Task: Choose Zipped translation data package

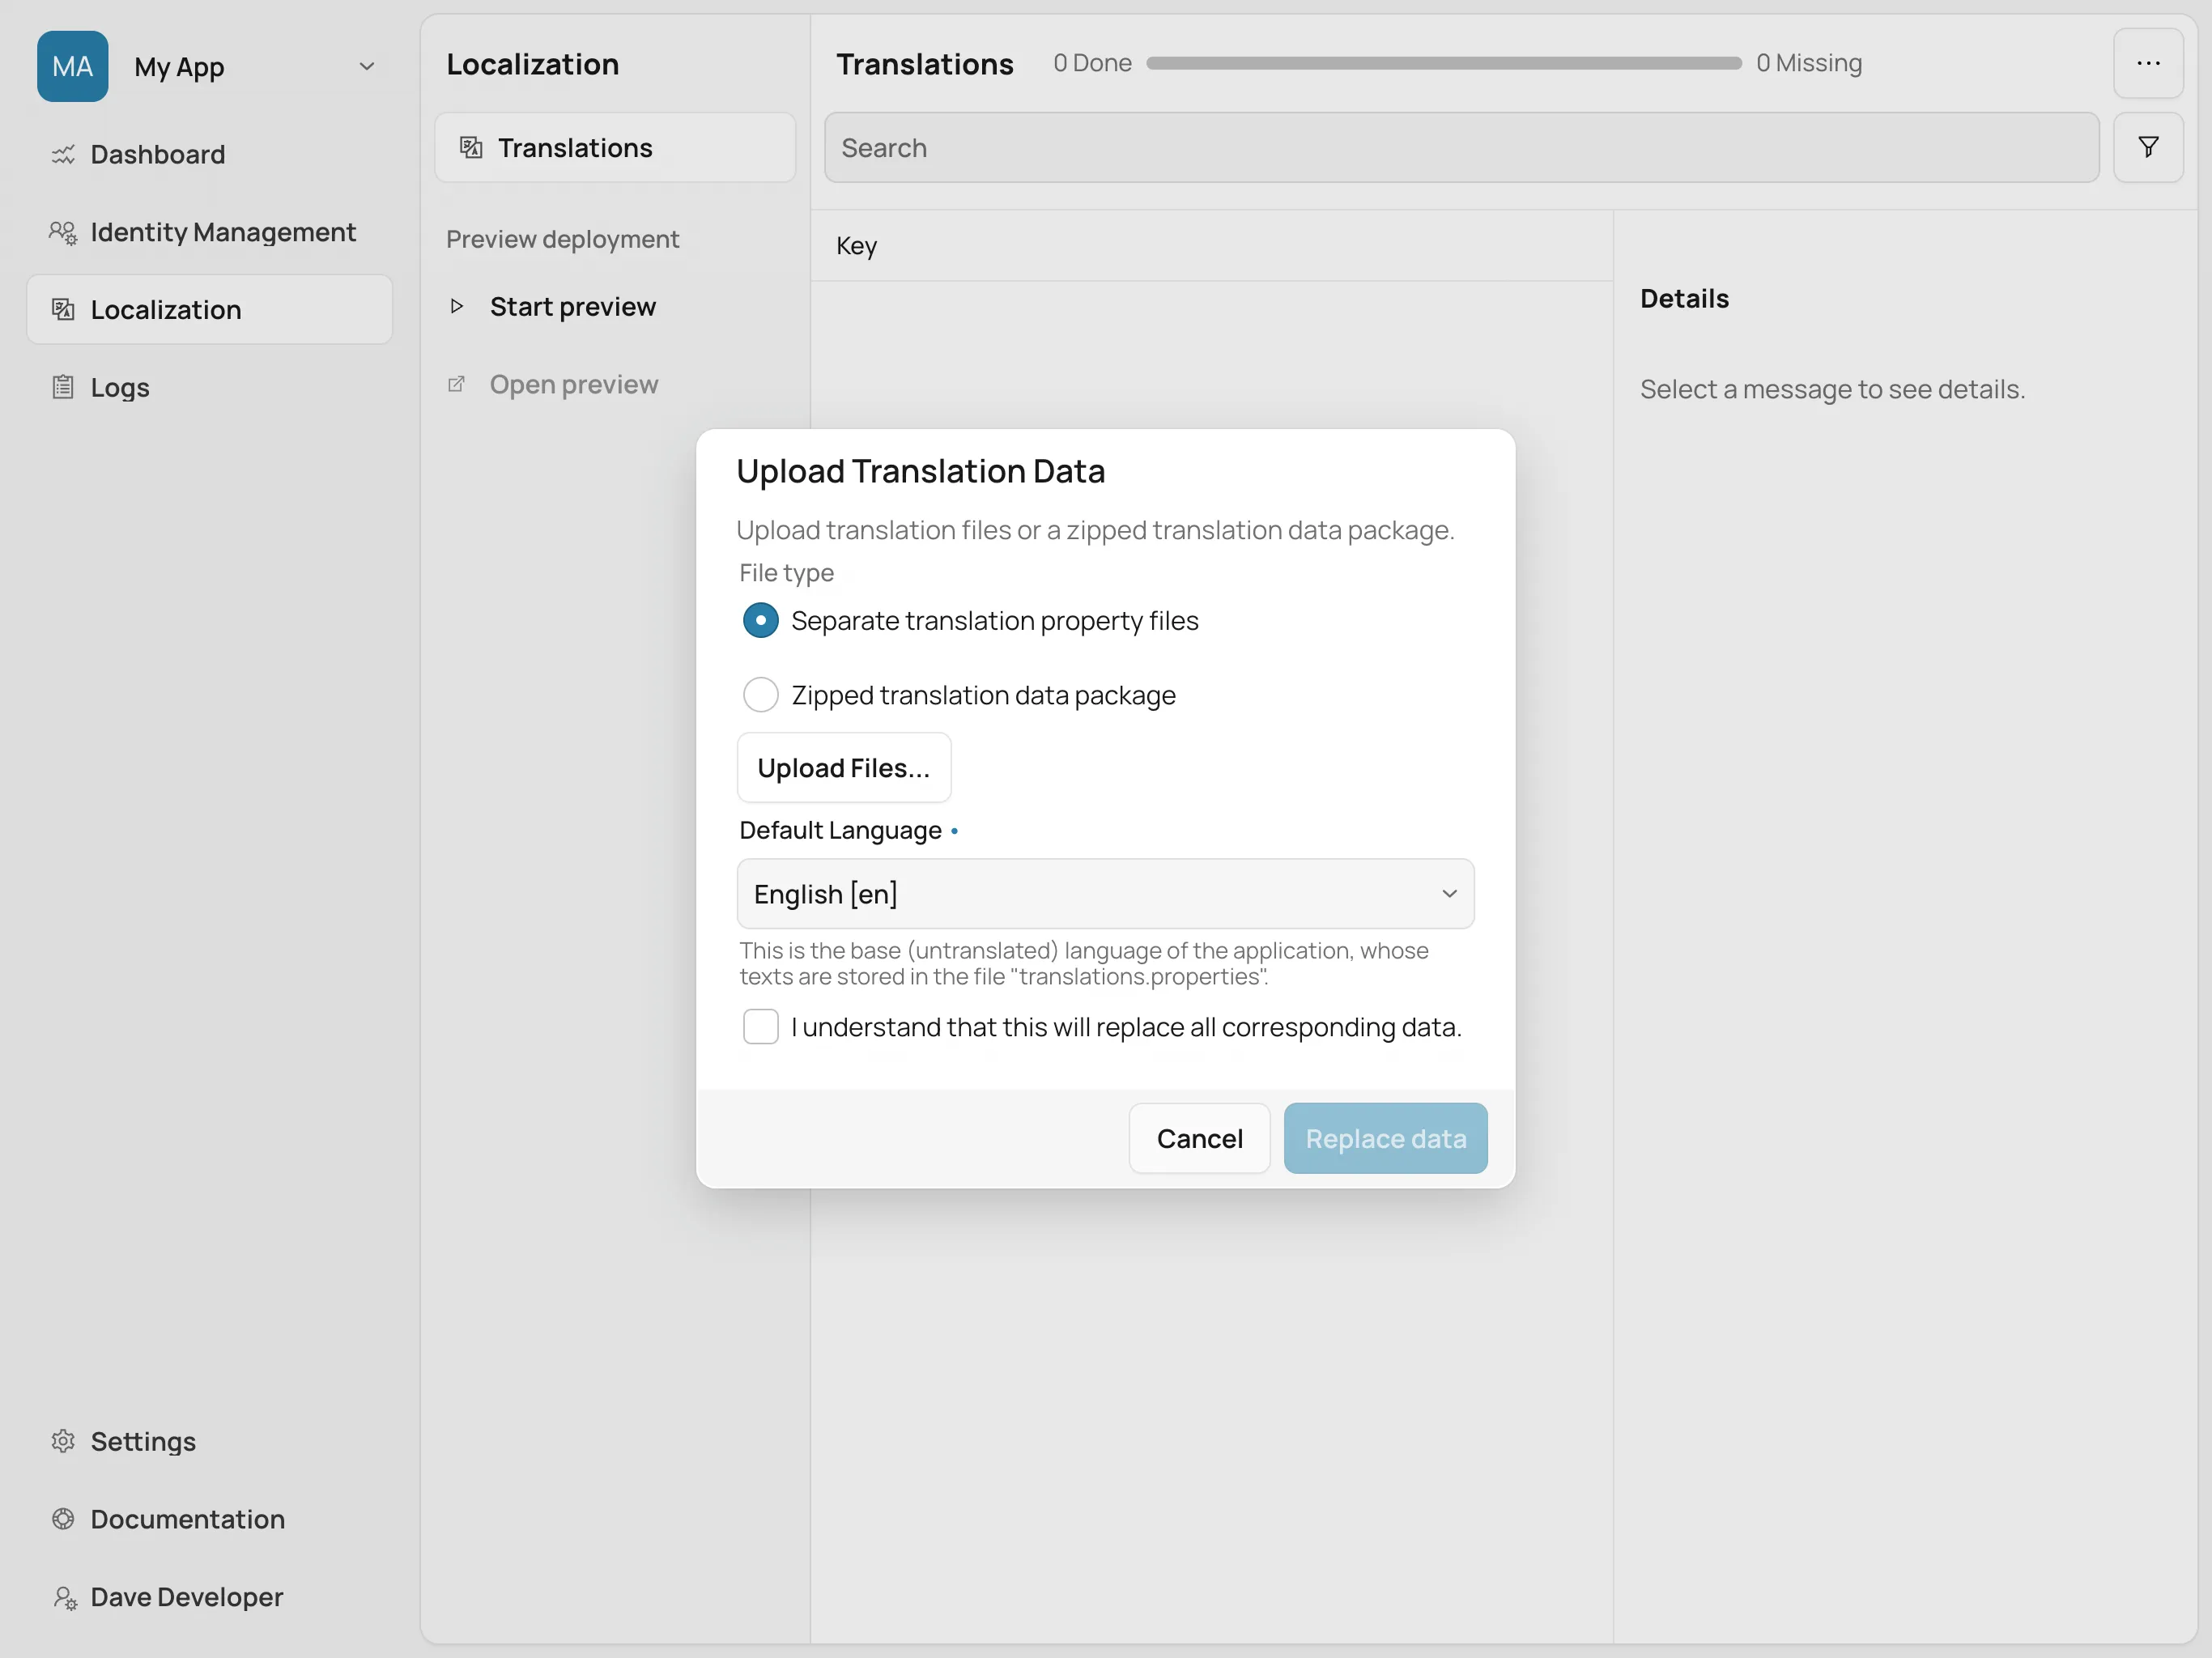Action: click(x=761, y=694)
